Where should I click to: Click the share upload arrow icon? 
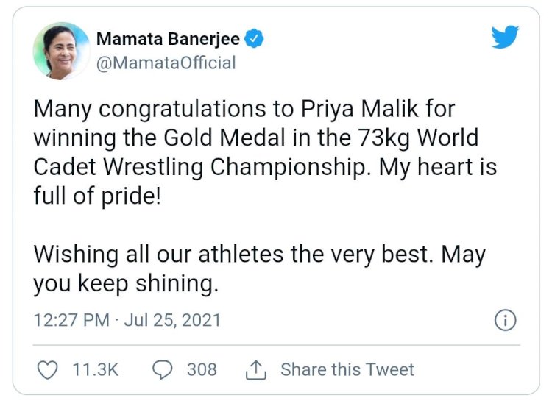[x=256, y=370]
